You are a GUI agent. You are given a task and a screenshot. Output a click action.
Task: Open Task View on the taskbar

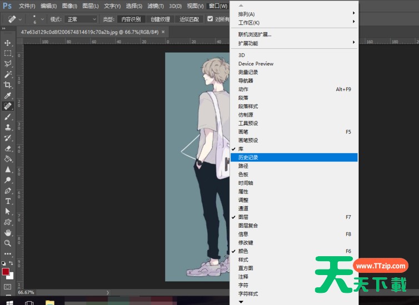29,303
